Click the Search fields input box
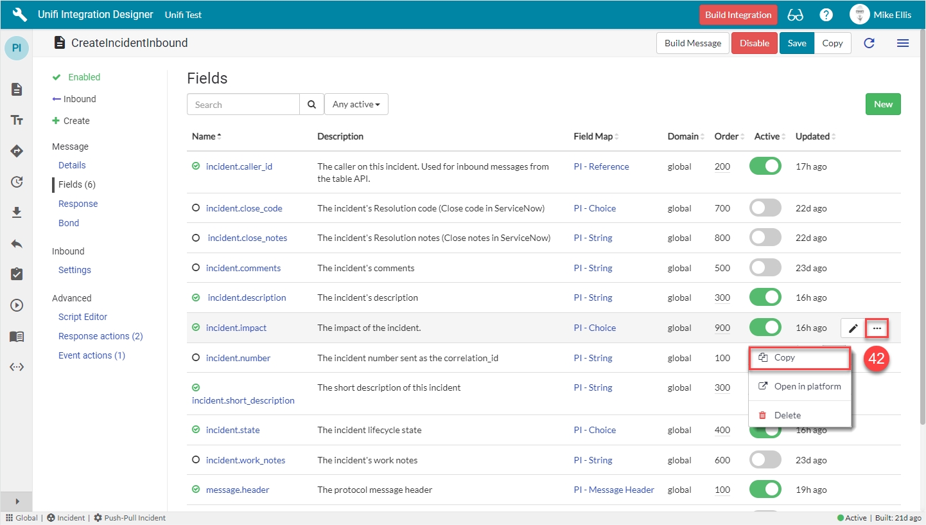 point(243,105)
